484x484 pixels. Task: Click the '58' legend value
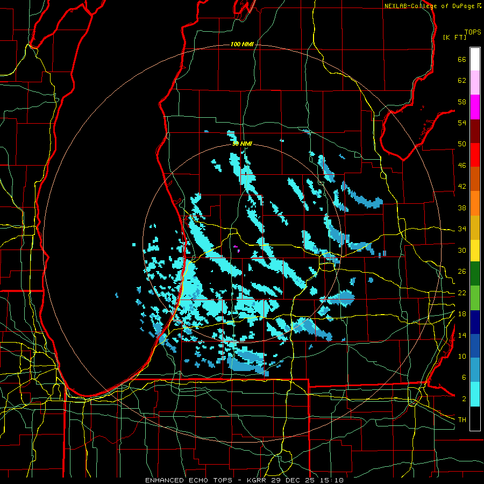tap(462, 102)
